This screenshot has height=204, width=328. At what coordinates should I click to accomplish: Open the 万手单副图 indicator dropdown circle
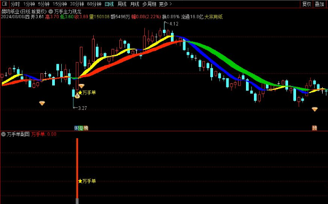coord(3,134)
